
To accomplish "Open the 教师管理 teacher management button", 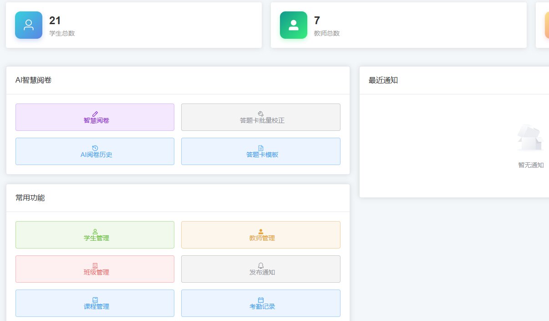I will [260, 235].
